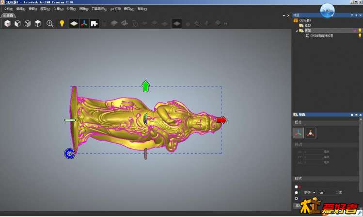Image resolution: width=363 pixels, height=217 pixels.
Task: Open the 3D view window dropdown arrow
Action: (x=284, y=16)
